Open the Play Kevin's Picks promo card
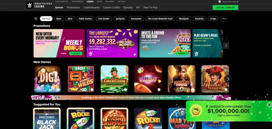This screenshot has width=272, height=129. [207, 43]
